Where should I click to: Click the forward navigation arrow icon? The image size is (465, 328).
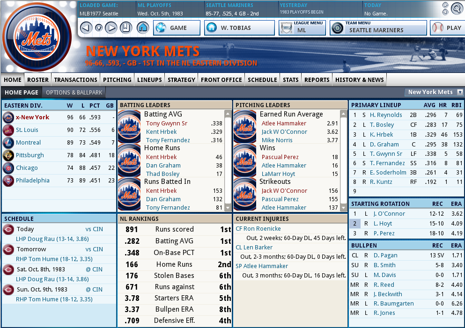pyautogui.click(x=111, y=28)
